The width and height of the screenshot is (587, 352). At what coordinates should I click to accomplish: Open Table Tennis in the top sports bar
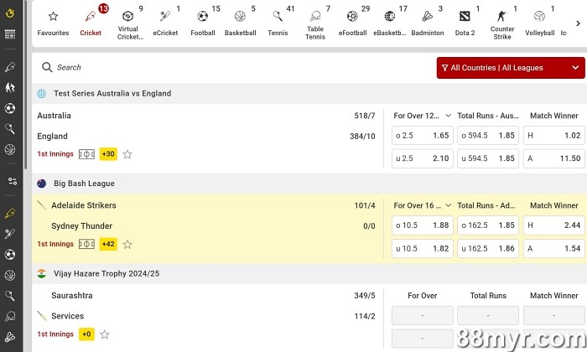coord(315,23)
